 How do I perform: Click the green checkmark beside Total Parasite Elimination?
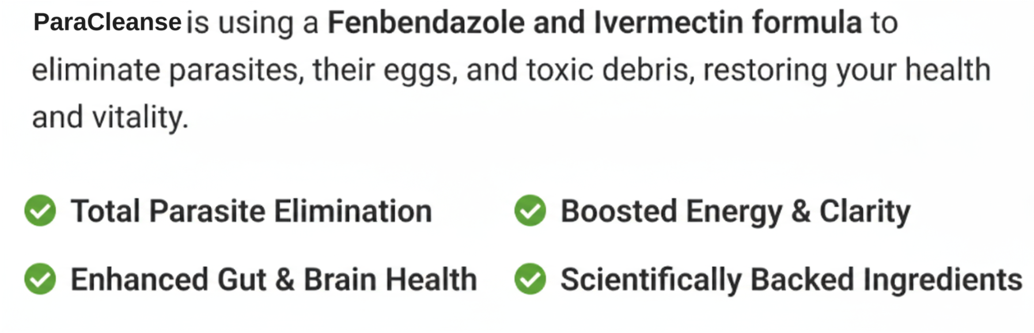[x=40, y=210]
